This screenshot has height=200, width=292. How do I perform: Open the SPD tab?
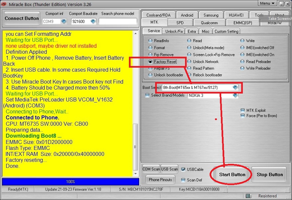pyautogui.click(x=180, y=23)
